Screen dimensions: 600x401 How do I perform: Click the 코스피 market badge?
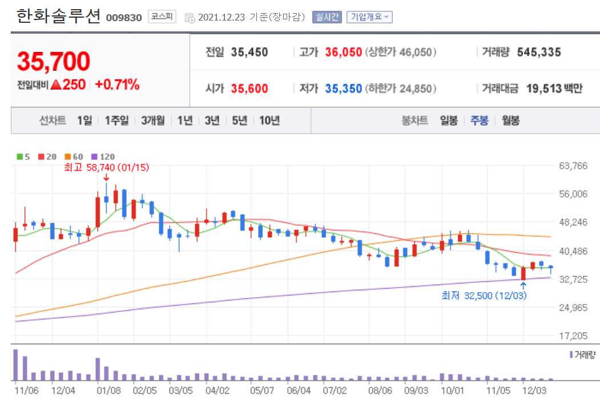[x=163, y=17]
